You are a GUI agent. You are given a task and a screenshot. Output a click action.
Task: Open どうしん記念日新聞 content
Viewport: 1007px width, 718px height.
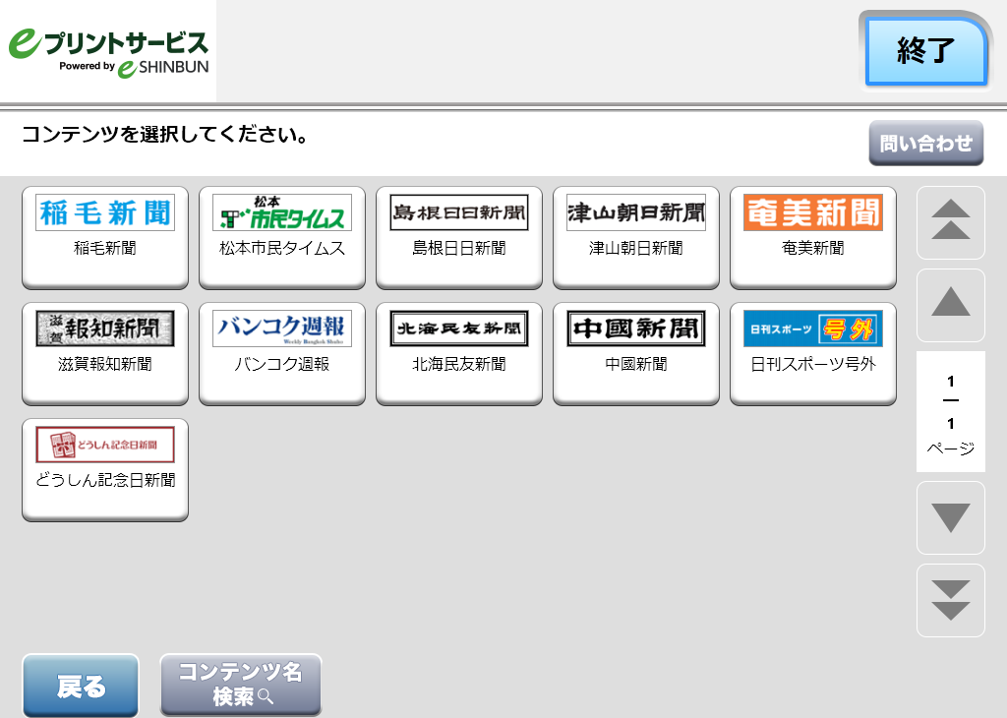coord(105,470)
